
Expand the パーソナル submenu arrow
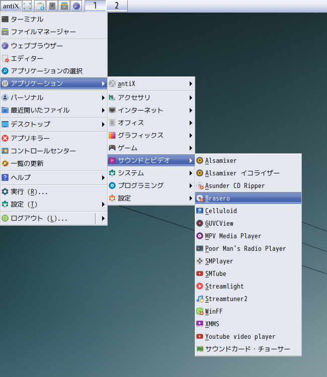click(x=103, y=98)
